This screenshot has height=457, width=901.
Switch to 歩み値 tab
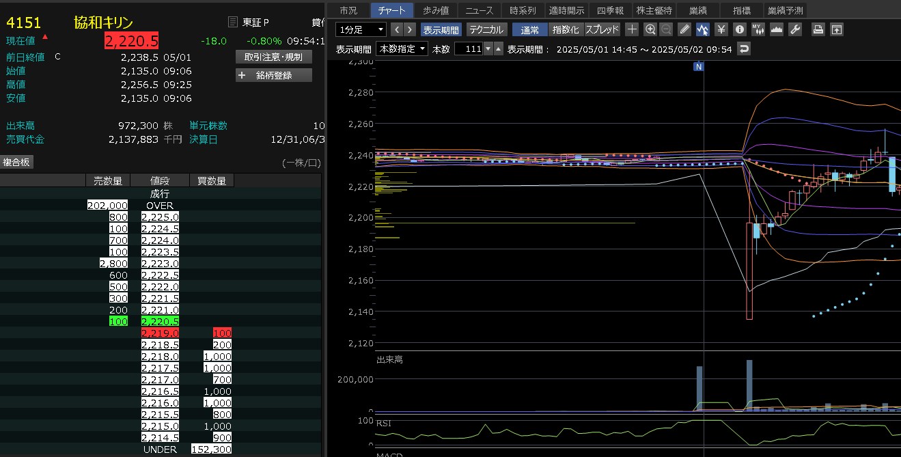tap(435, 10)
